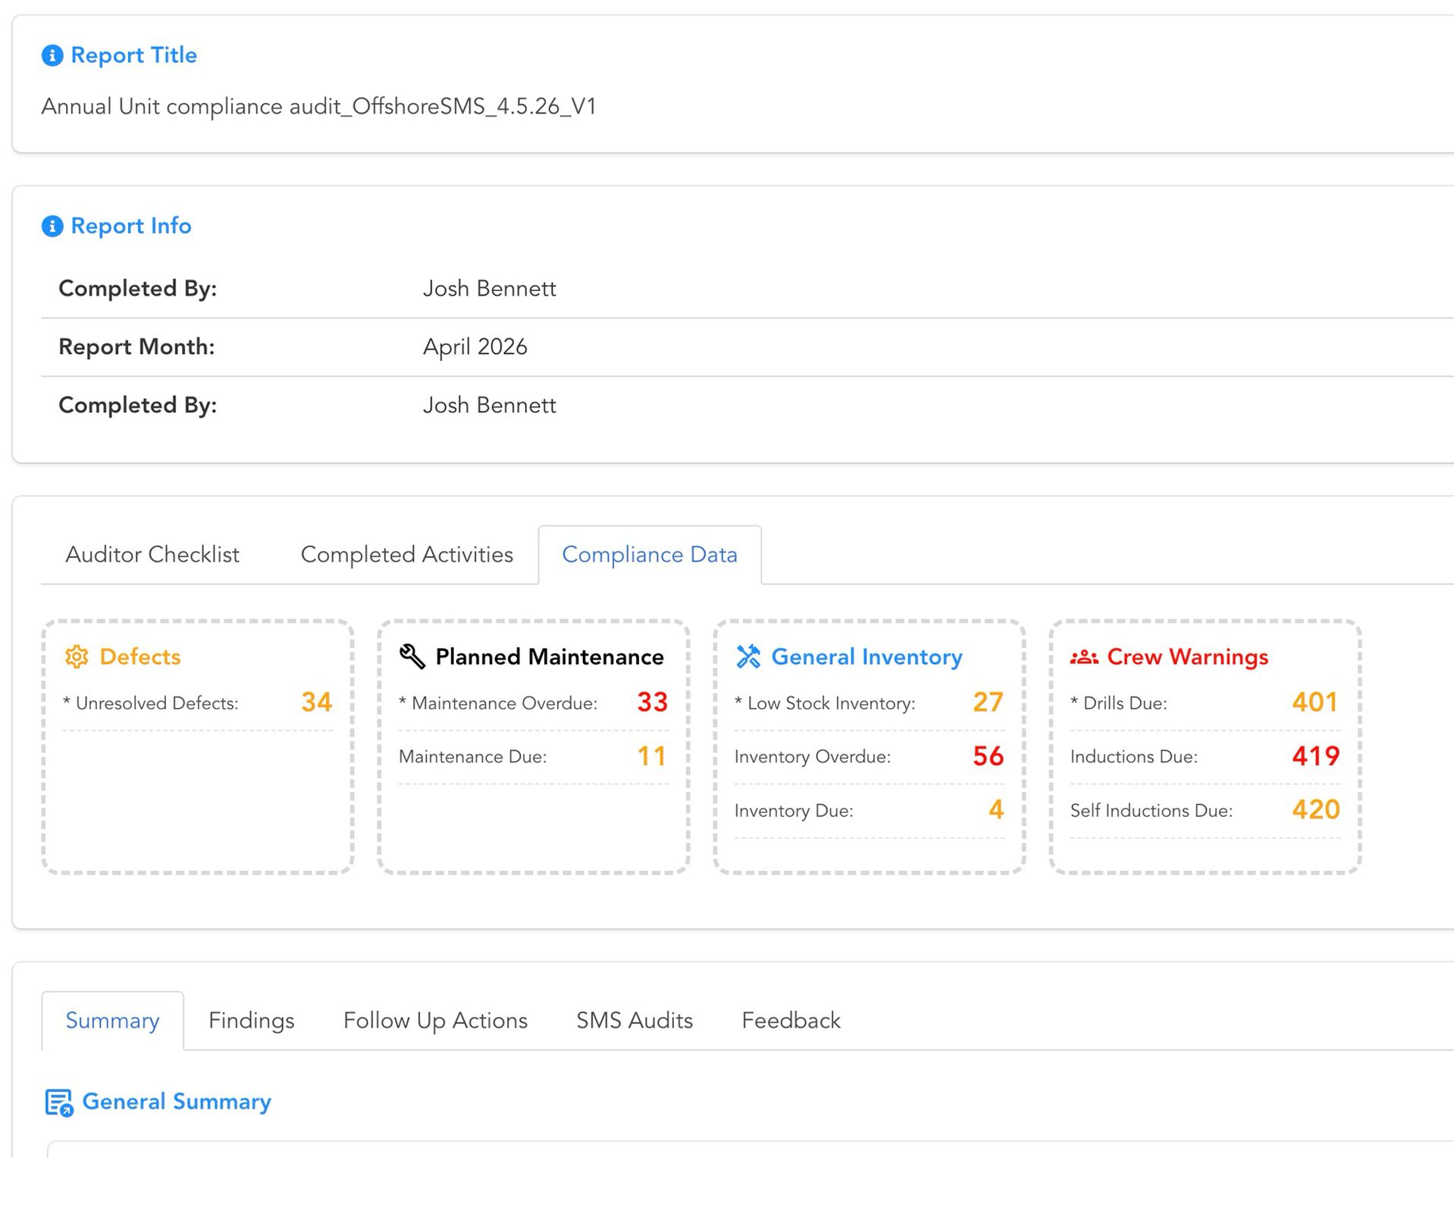The width and height of the screenshot is (1454, 1211).
Task: Click the Defects gear icon
Action: 77,656
